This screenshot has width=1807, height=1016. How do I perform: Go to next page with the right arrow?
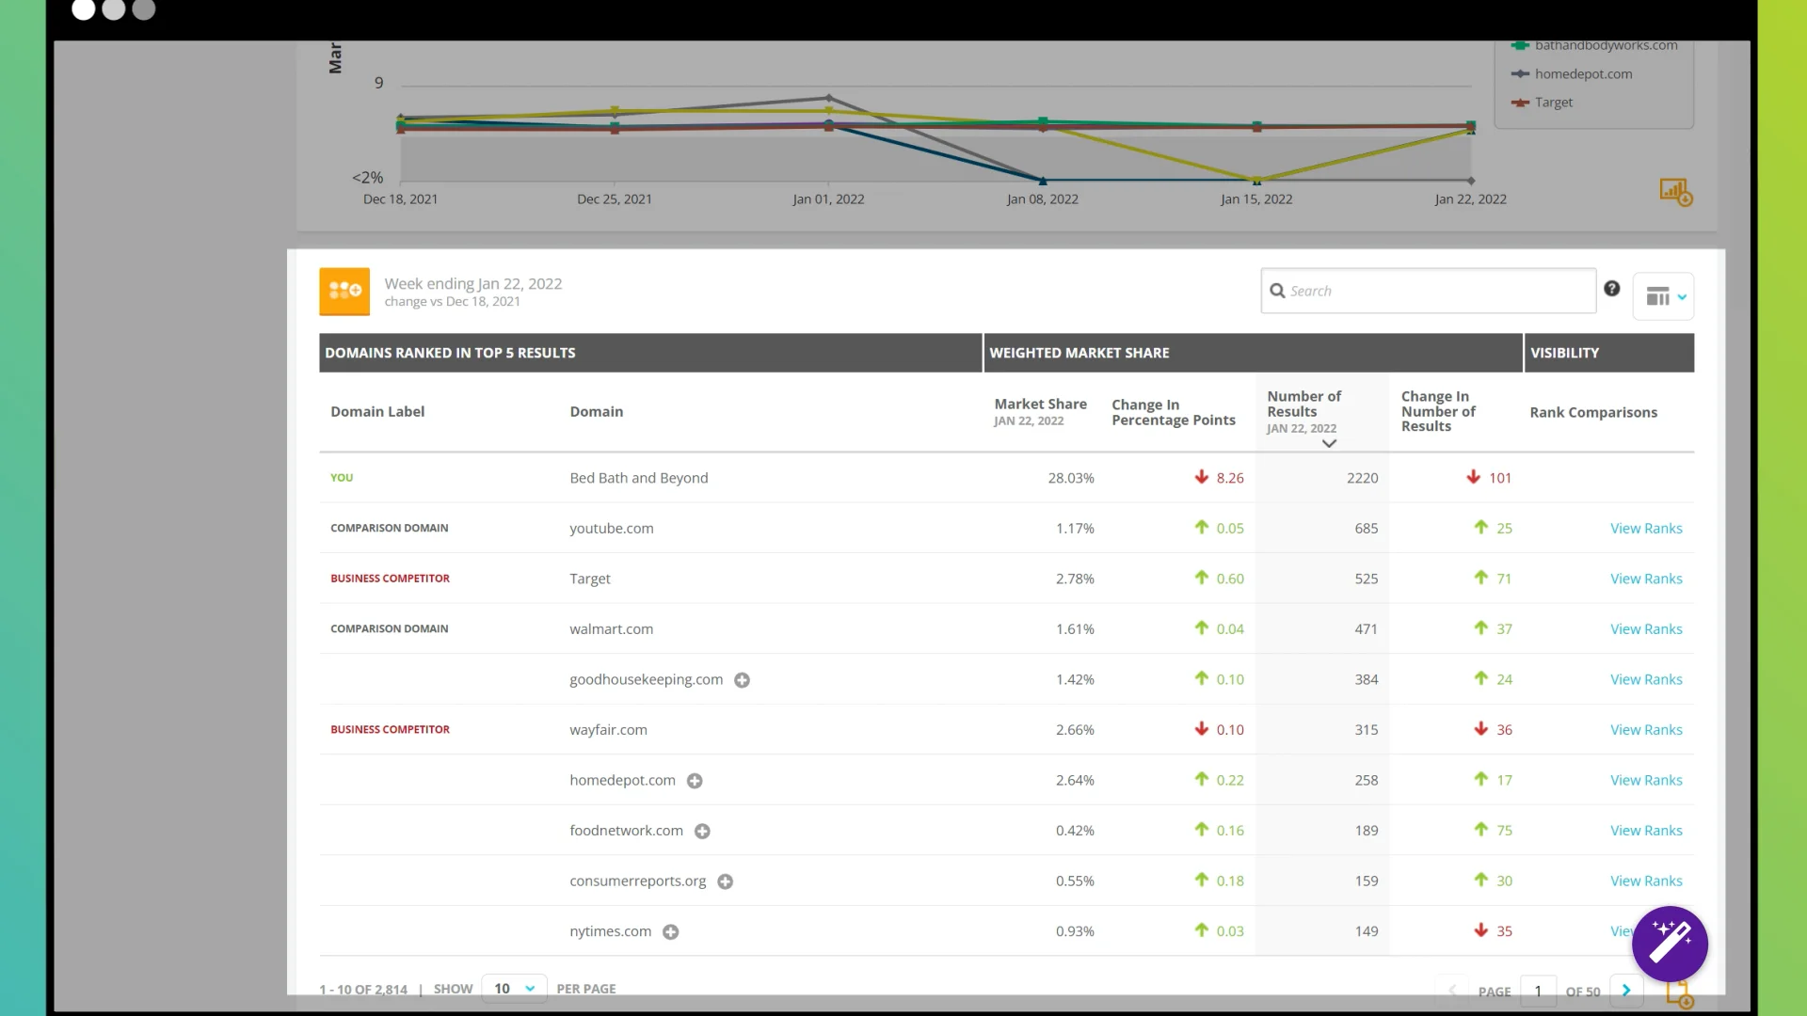coord(1626,991)
